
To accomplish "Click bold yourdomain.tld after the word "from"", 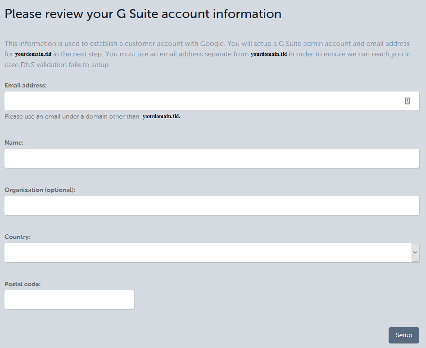I will tap(269, 54).
